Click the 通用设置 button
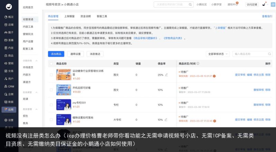 click(x=76, y=54)
